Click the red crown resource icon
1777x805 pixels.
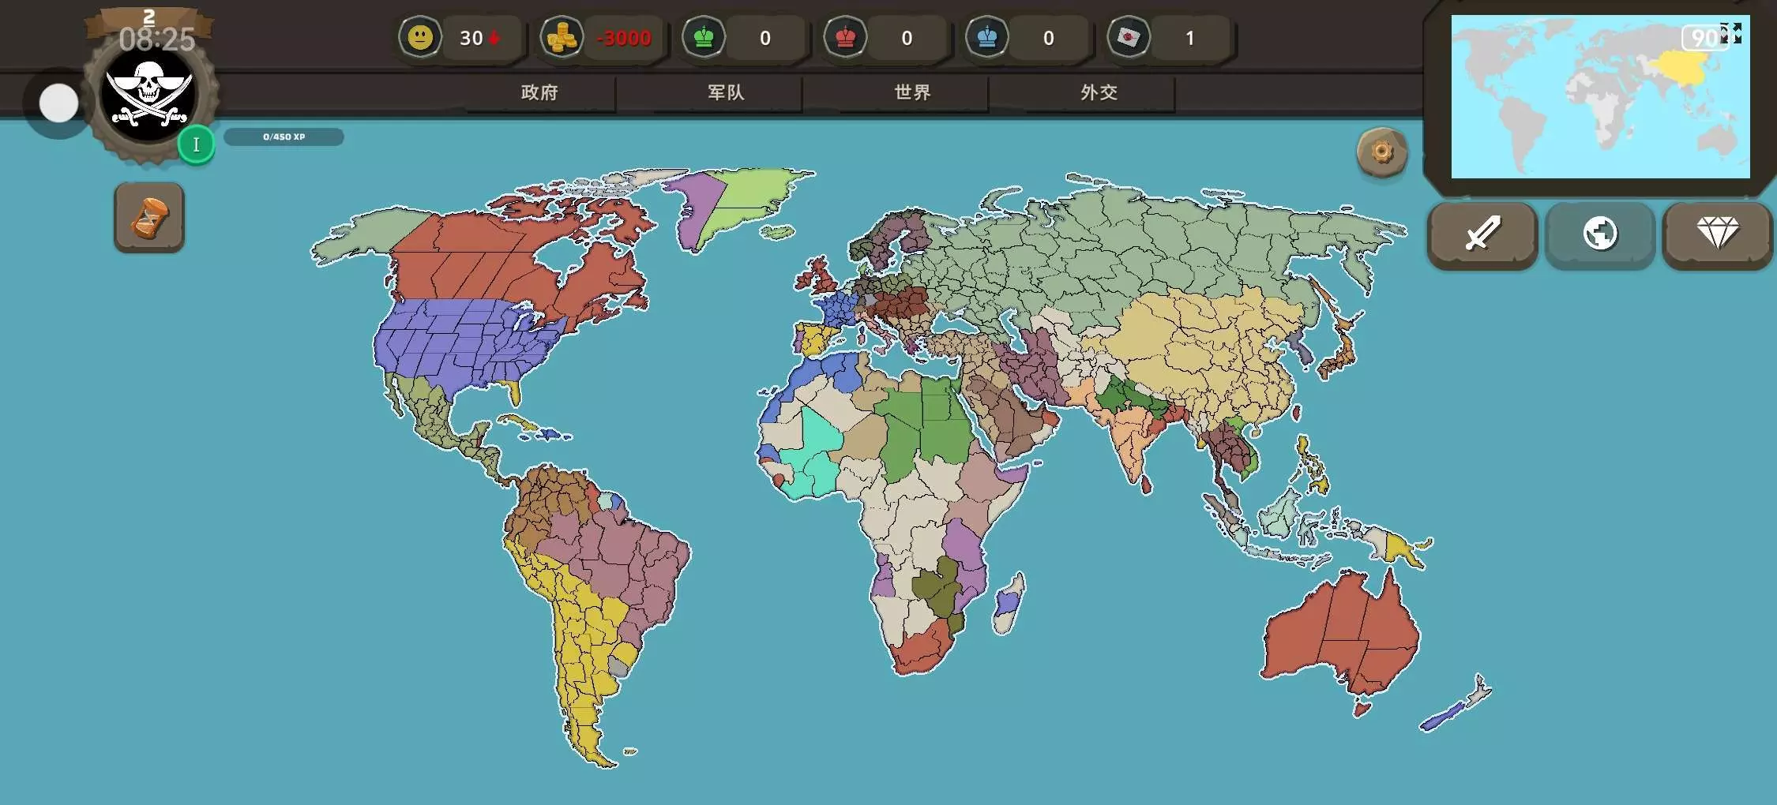(845, 37)
